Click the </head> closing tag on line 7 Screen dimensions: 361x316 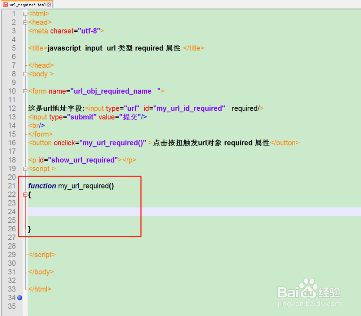pos(41,66)
